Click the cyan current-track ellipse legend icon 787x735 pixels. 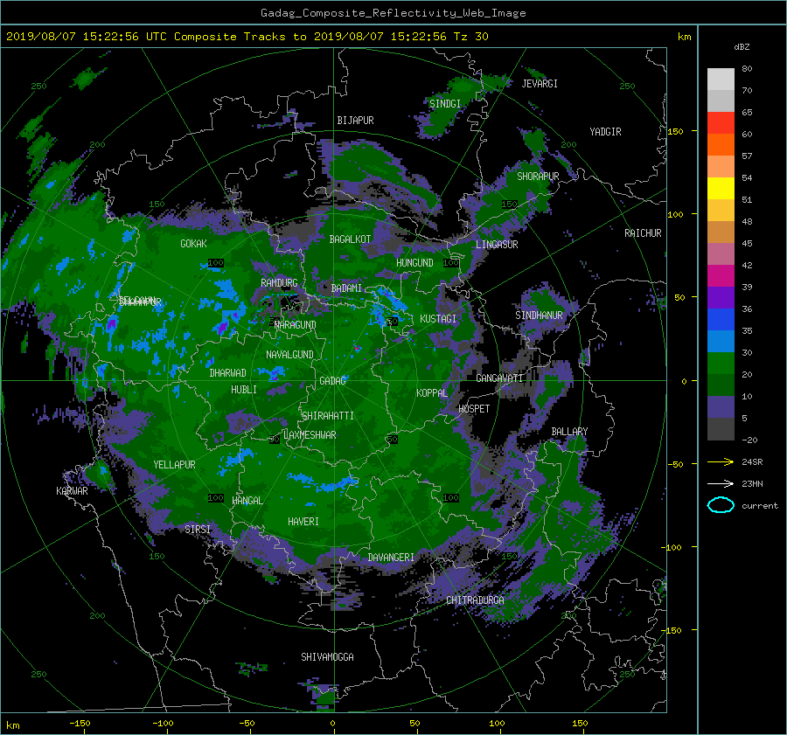click(x=721, y=505)
